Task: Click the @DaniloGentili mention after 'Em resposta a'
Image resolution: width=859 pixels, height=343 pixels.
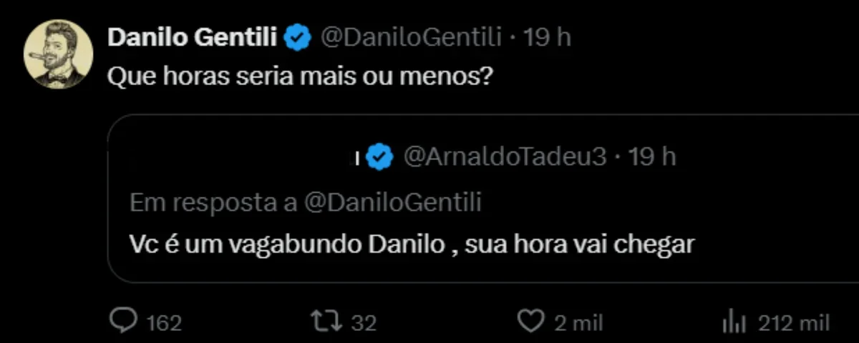Action: [392, 203]
